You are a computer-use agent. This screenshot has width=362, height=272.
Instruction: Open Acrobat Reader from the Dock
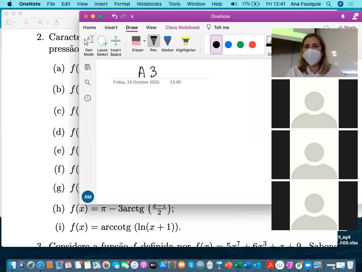(270, 265)
